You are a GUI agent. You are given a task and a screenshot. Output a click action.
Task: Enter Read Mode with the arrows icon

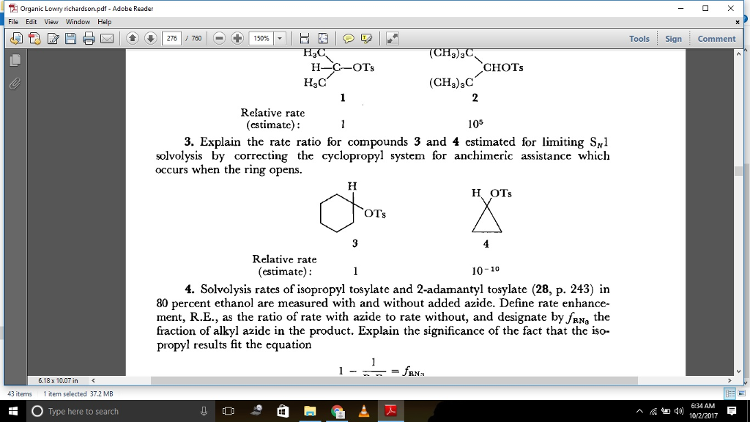click(391, 38)
